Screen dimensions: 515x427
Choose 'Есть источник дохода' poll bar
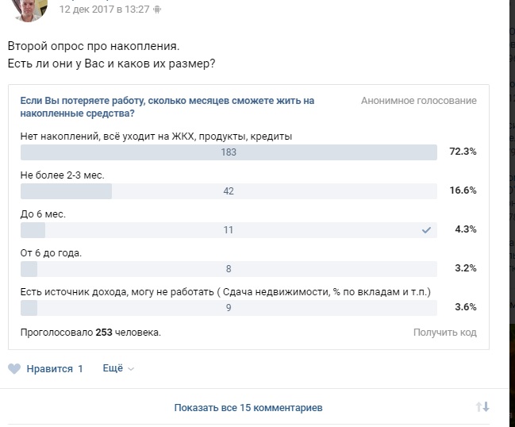pos(229,308)
